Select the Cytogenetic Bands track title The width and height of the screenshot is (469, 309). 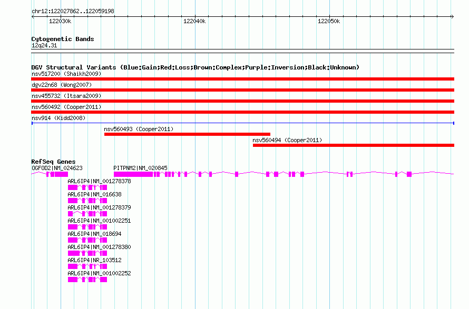point(63,39)
